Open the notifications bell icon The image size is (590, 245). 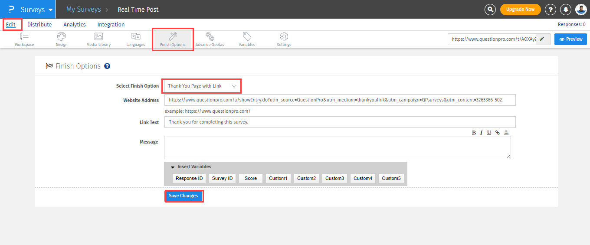point(566,9)
